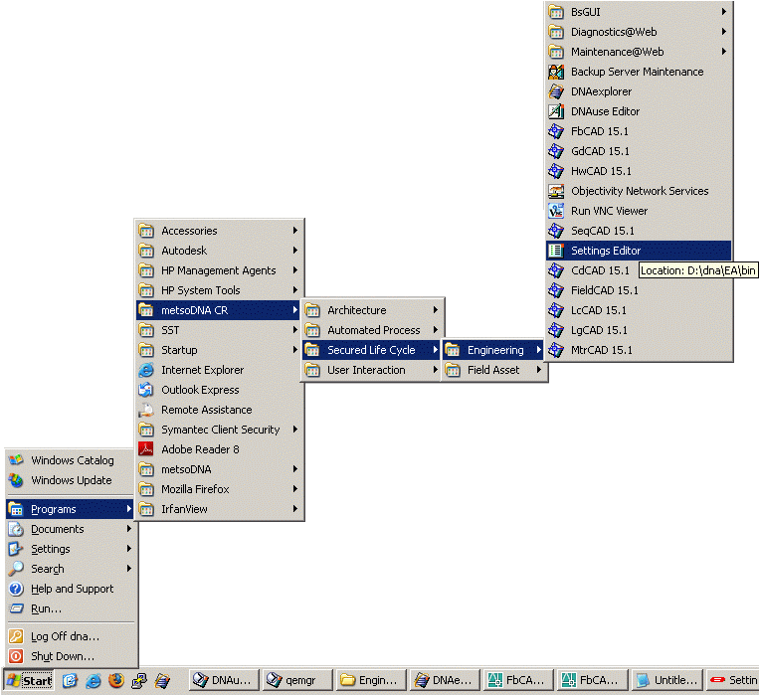Select metsoDNA CR menu item

click(218, 310)
